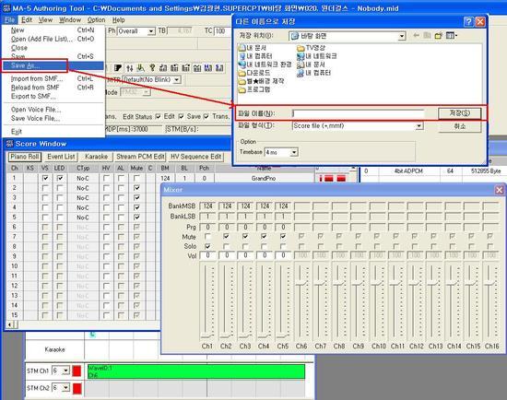This screenshot has height=400, width=507.
Task: Click the Piano Roll tab button
Action: point(25,157)
